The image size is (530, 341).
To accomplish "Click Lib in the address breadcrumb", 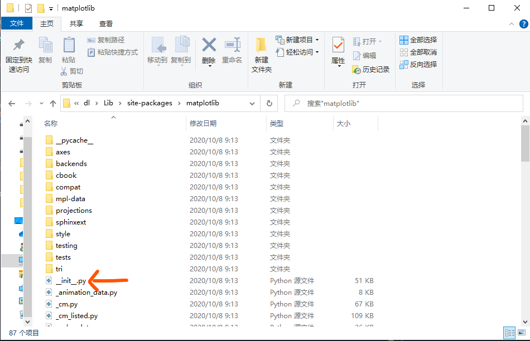I will [108, 103].
